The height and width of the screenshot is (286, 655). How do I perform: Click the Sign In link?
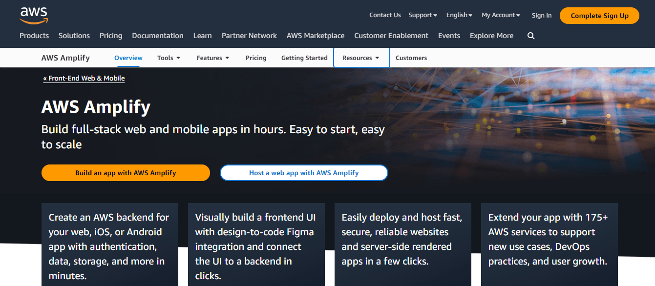click(541, 15)
